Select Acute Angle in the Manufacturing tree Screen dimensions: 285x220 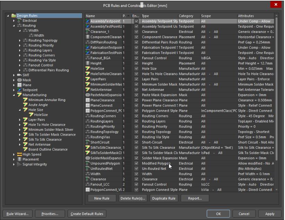pos(38,105)
